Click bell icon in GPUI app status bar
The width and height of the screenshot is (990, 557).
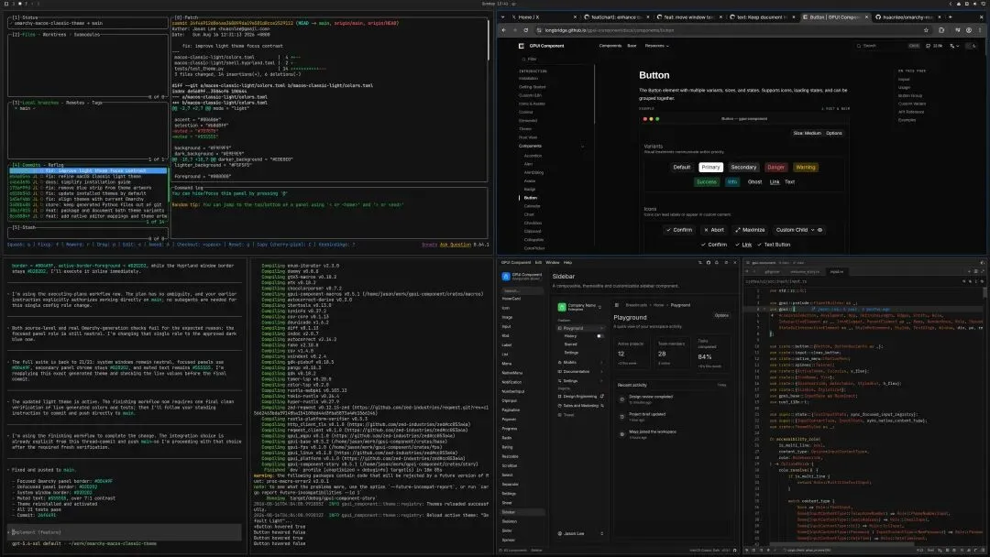coord(734,550)
